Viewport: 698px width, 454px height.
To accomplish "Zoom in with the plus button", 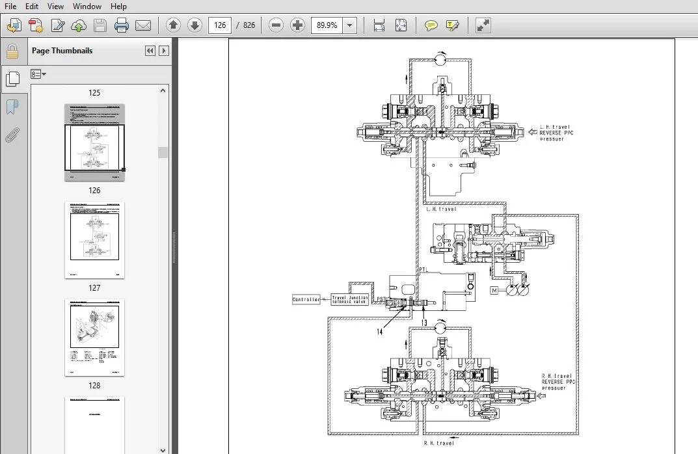I will tap(297, 25).
